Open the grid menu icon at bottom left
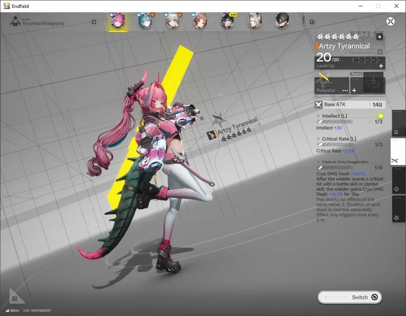Image resolution: width=406 pixels, height=316 pixels. point(15,299)
